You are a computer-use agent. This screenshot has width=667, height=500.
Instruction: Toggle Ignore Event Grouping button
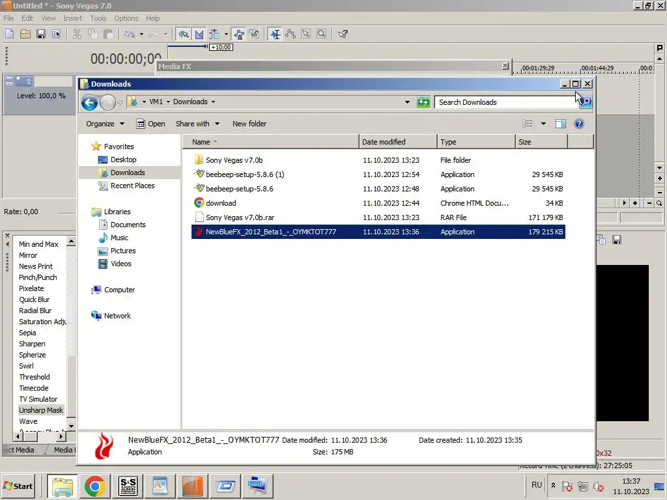[x=255, y=34]
